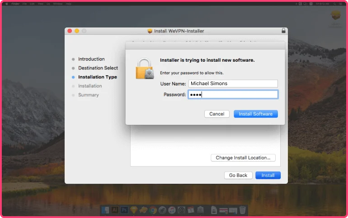Image resolution: width=348 pixels, height=218 pixels.
Task: Open the Window menu
Action: click(58, 4)
